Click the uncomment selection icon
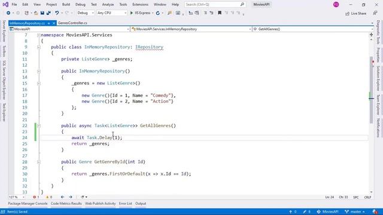Image resolution: width=383 pixels, height=215 pixels. 211,13
